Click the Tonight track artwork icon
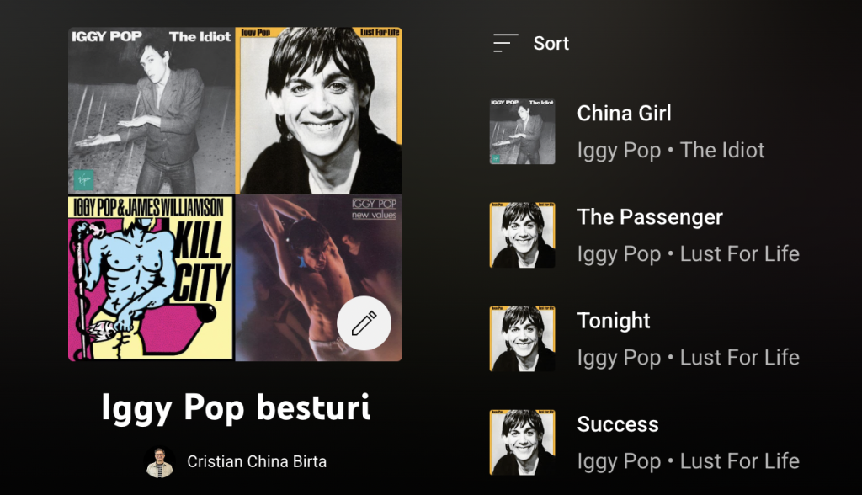862x495 pixels. point(522,338)
